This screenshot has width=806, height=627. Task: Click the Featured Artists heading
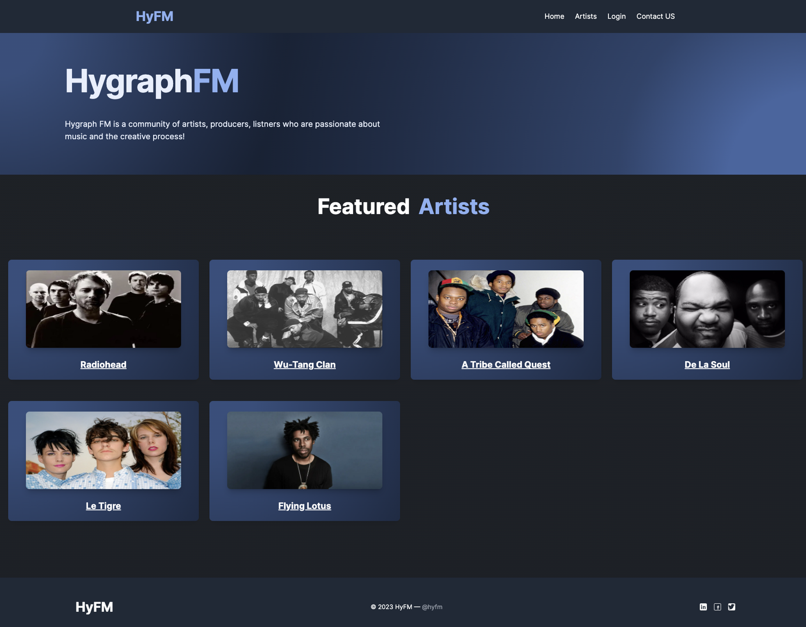coord(403,206)
